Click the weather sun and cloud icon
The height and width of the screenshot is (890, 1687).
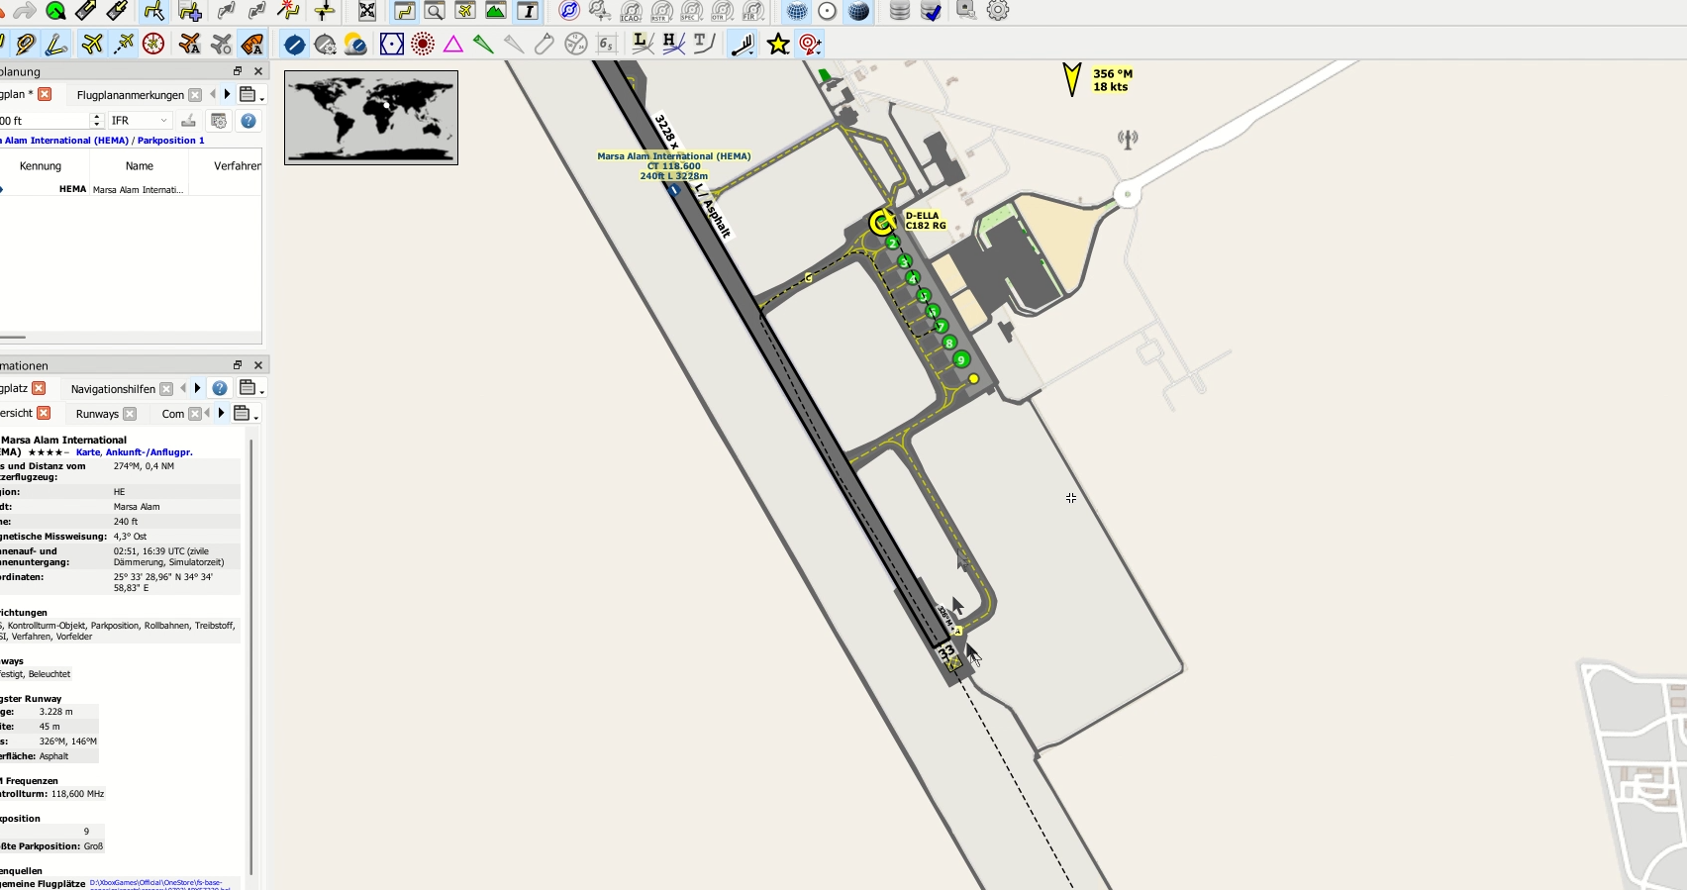355,45
